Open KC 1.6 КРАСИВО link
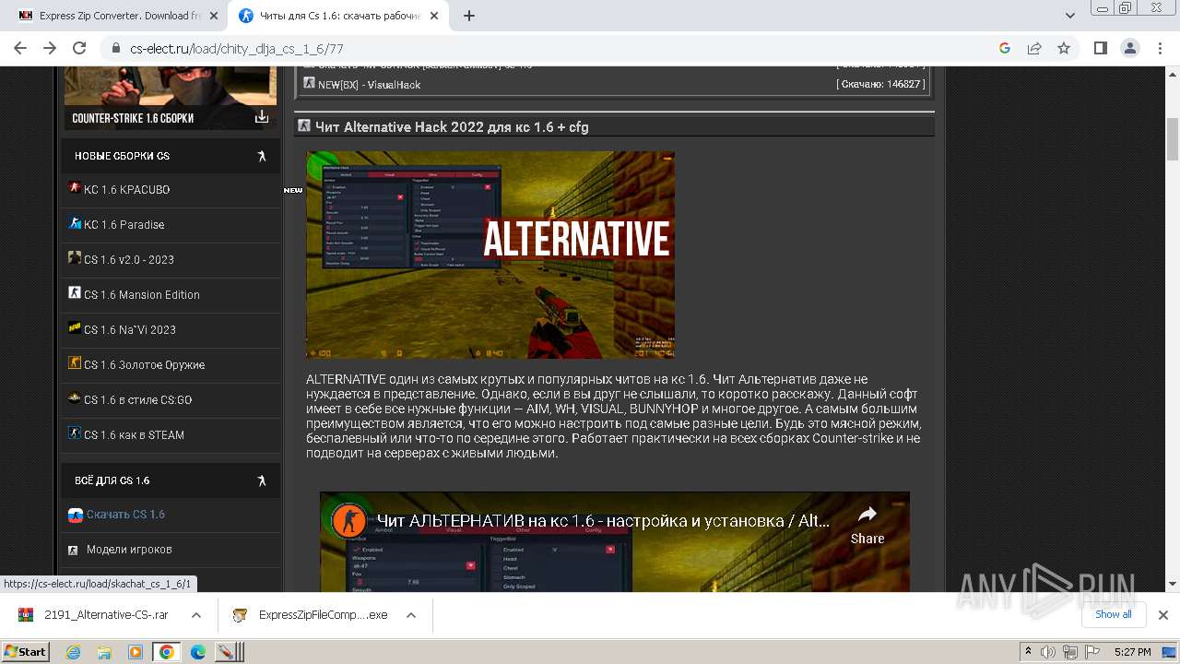 tap(126, 189)
